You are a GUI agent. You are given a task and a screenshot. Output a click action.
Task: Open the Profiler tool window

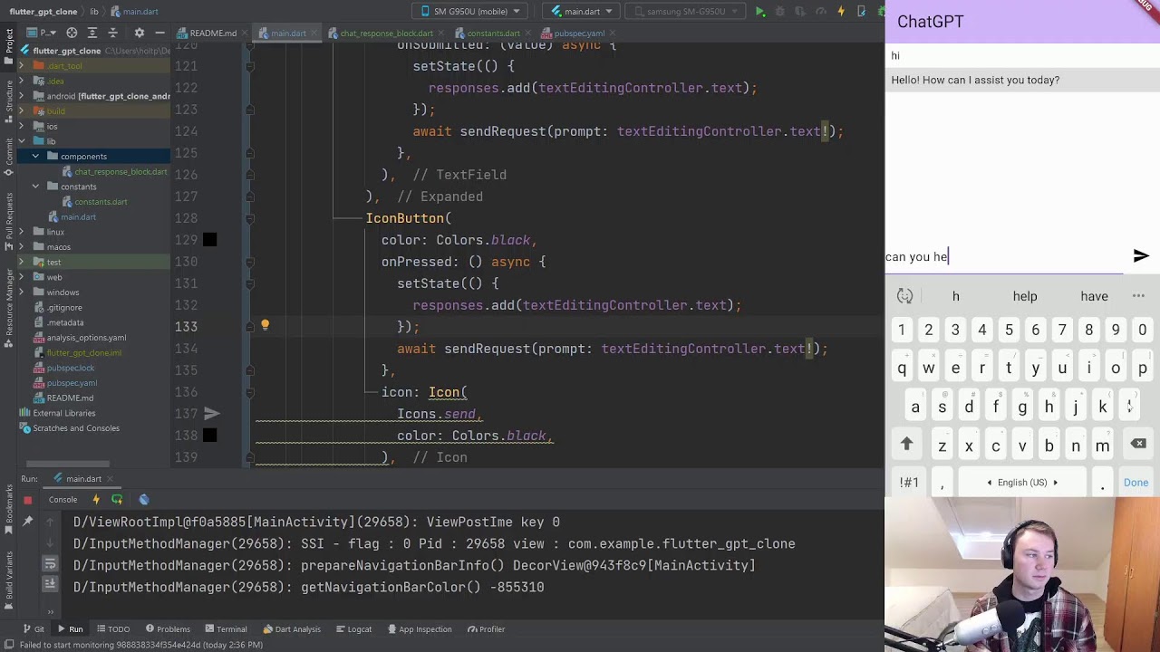[486, 629]
